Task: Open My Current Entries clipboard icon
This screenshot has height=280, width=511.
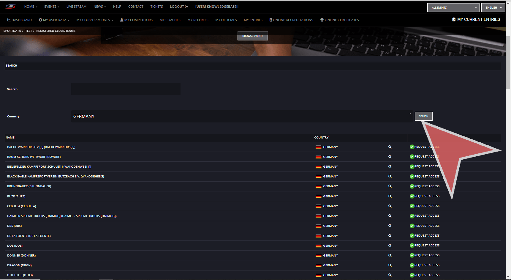Action: (x=454, y=19)
